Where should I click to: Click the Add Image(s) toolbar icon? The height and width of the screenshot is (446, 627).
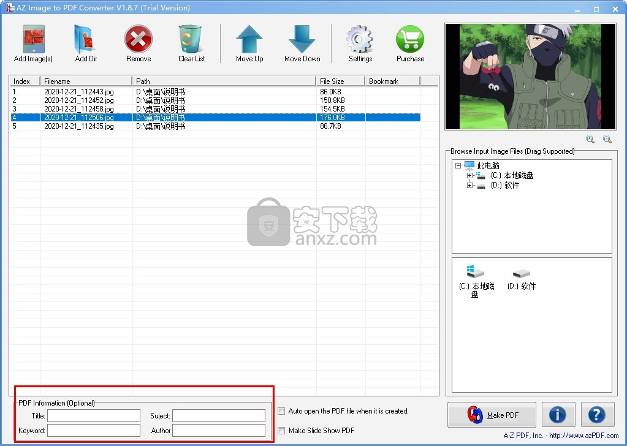34,39
